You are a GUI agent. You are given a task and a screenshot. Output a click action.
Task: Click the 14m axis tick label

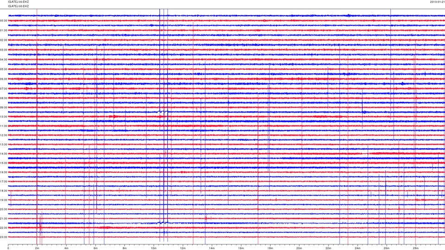(x=212, y=248)
